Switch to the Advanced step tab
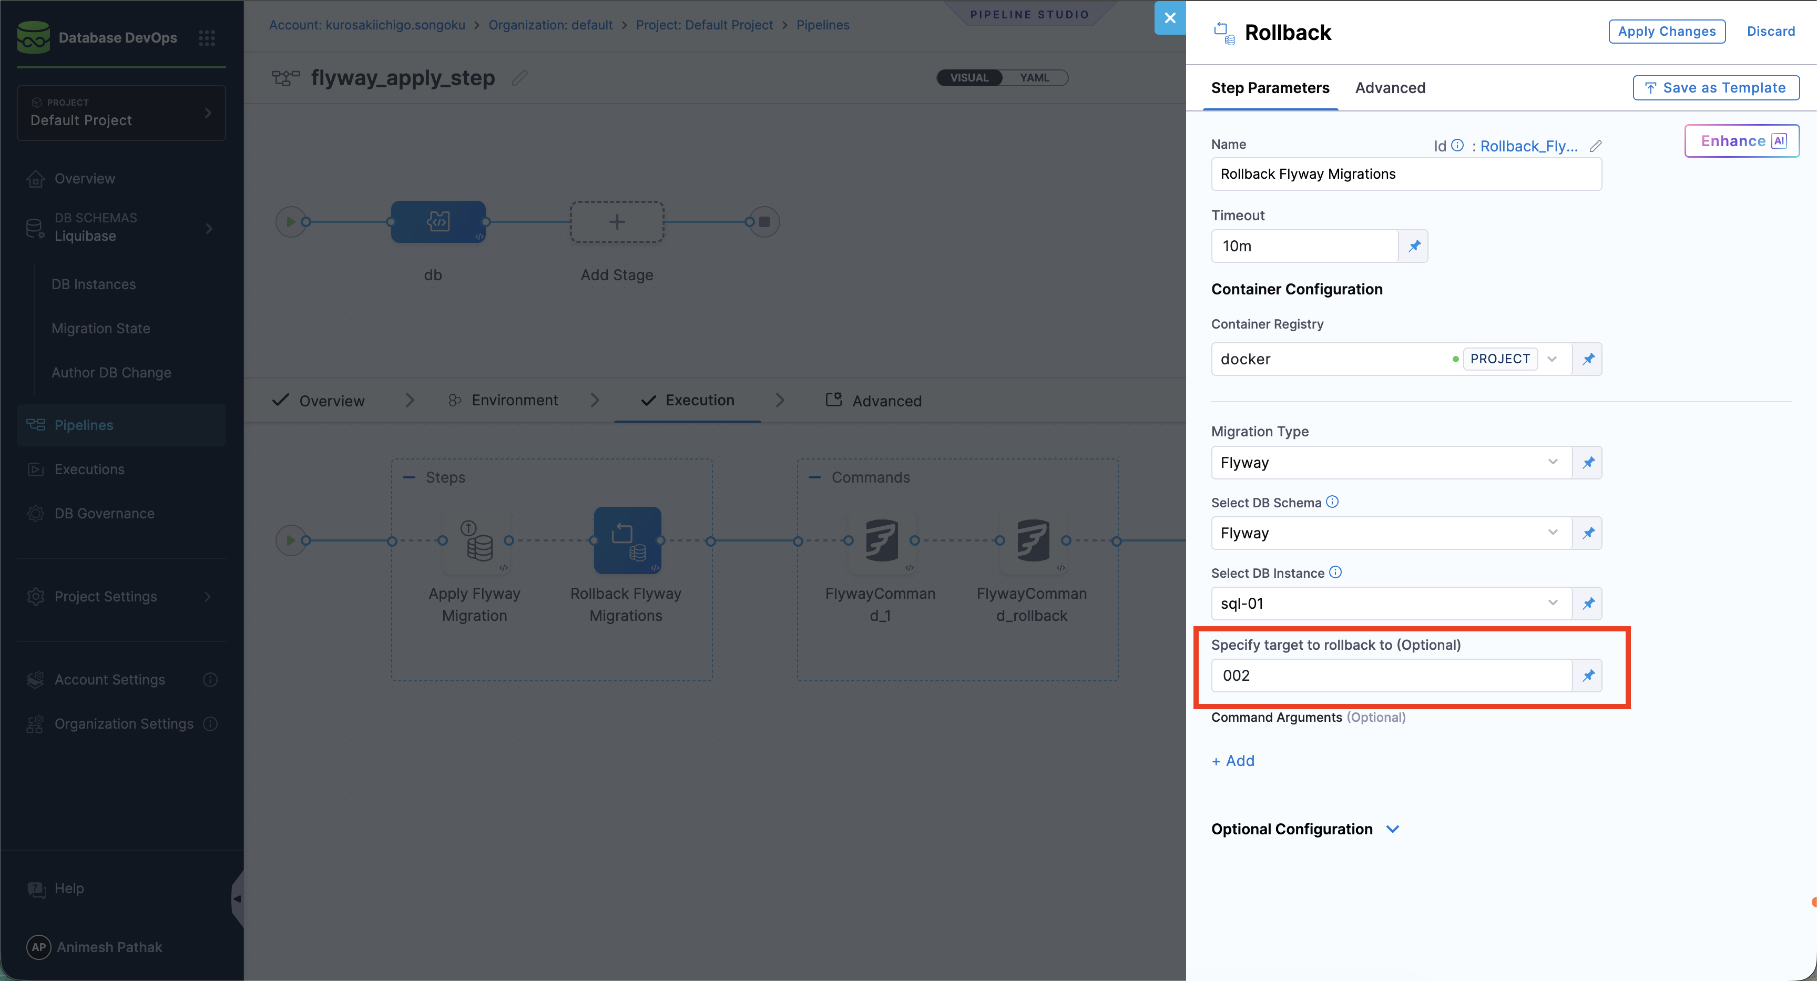 pos(1390,88)
